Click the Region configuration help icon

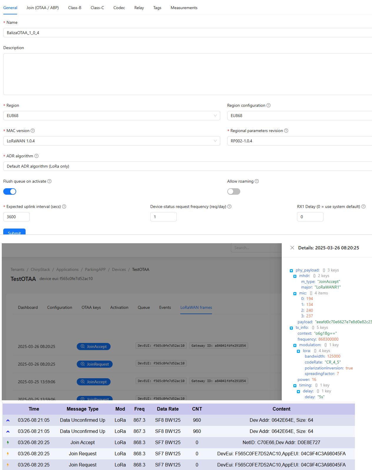click(268, 105)
